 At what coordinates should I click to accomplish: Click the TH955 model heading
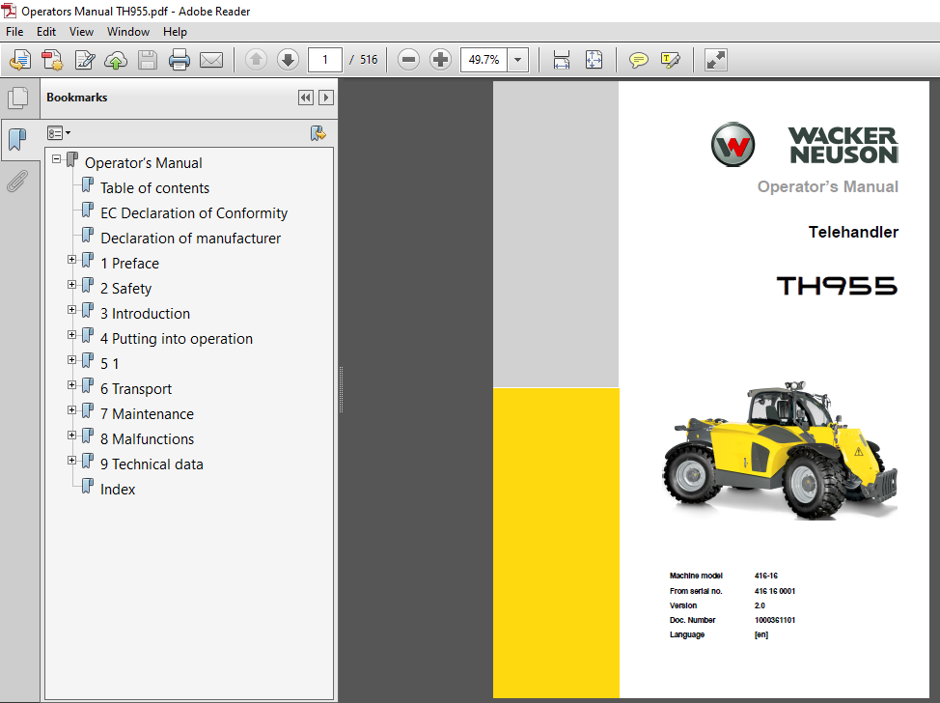(x=837, y=286)
